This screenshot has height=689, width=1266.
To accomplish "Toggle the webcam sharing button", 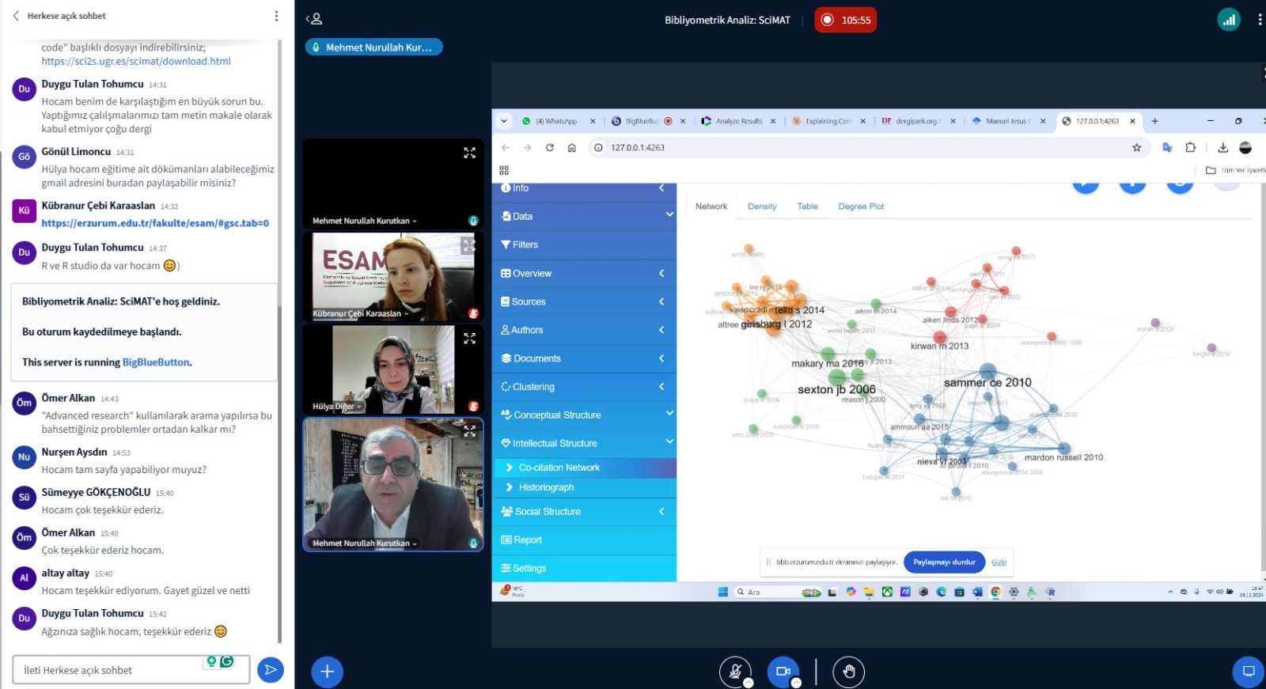I will (x=783, y=672).
